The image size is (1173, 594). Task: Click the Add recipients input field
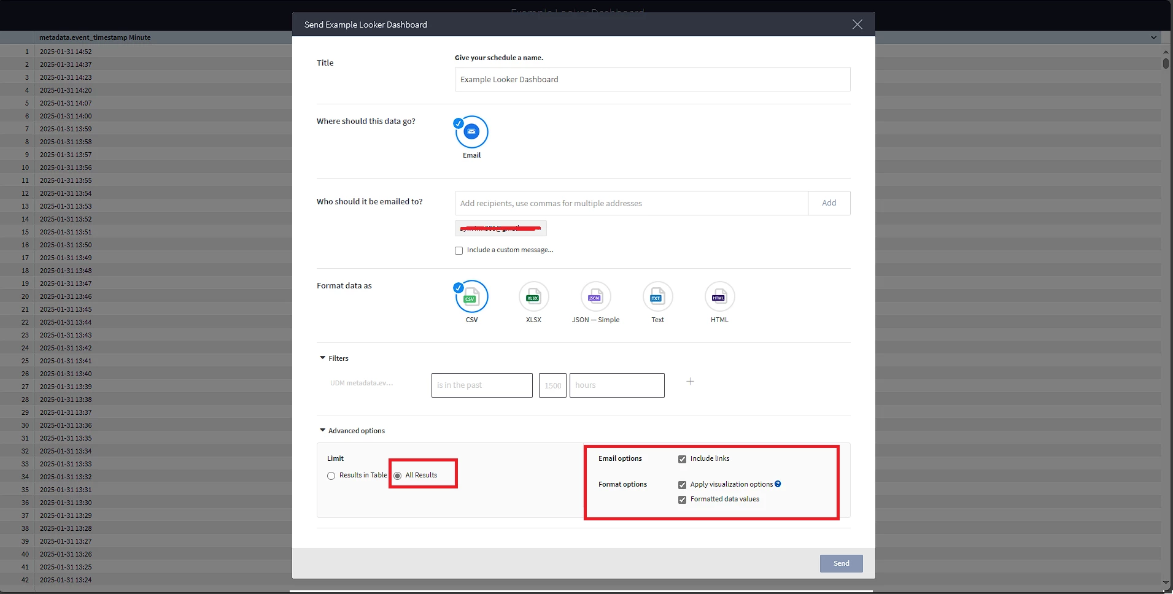(x=631, y=203)
